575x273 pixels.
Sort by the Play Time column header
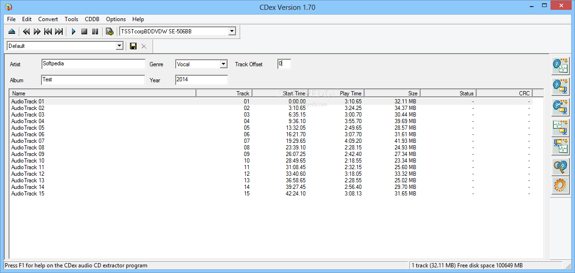pyautogui.click(x=335, y=94)
